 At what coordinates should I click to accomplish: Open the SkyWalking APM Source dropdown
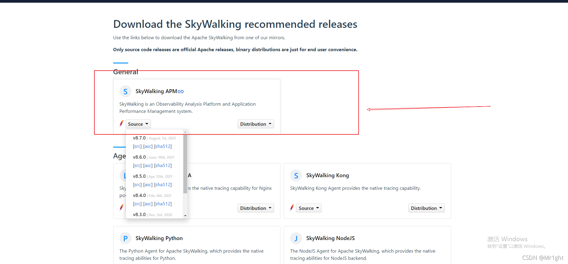coord(138,124)
